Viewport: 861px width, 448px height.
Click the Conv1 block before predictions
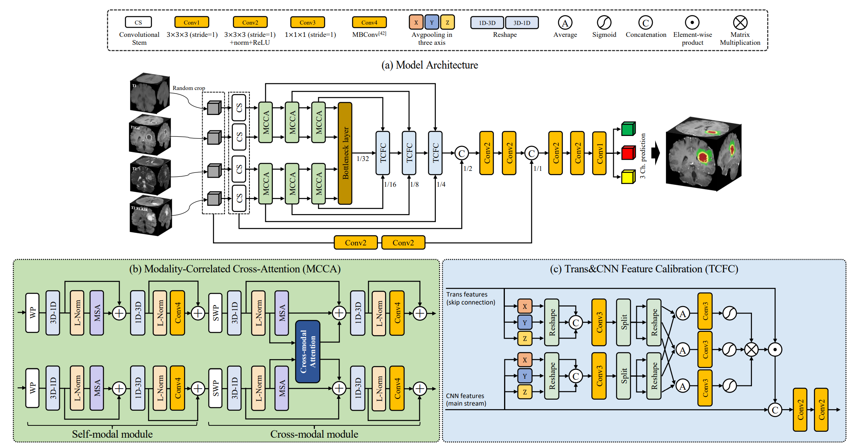point(599,153)
